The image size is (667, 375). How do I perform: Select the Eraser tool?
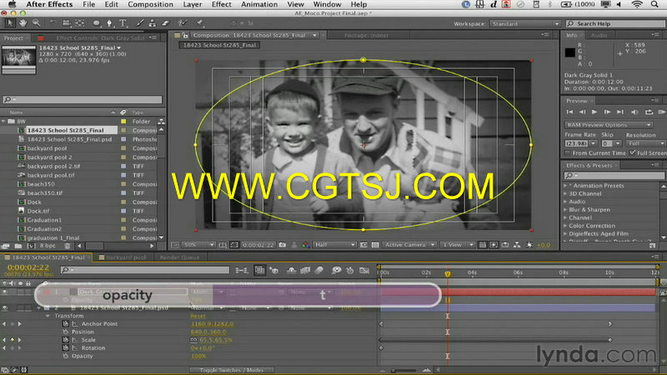[x=165, y=23]
